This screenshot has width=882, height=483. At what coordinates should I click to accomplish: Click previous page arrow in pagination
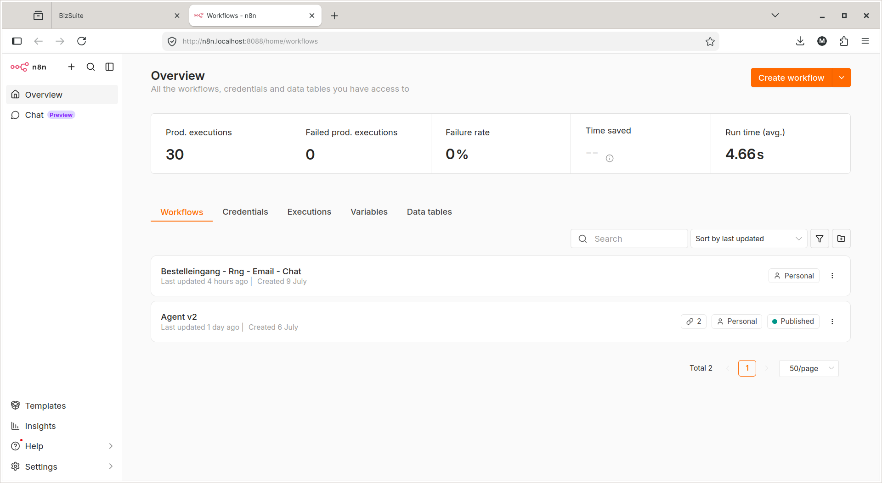coord(728,368)
